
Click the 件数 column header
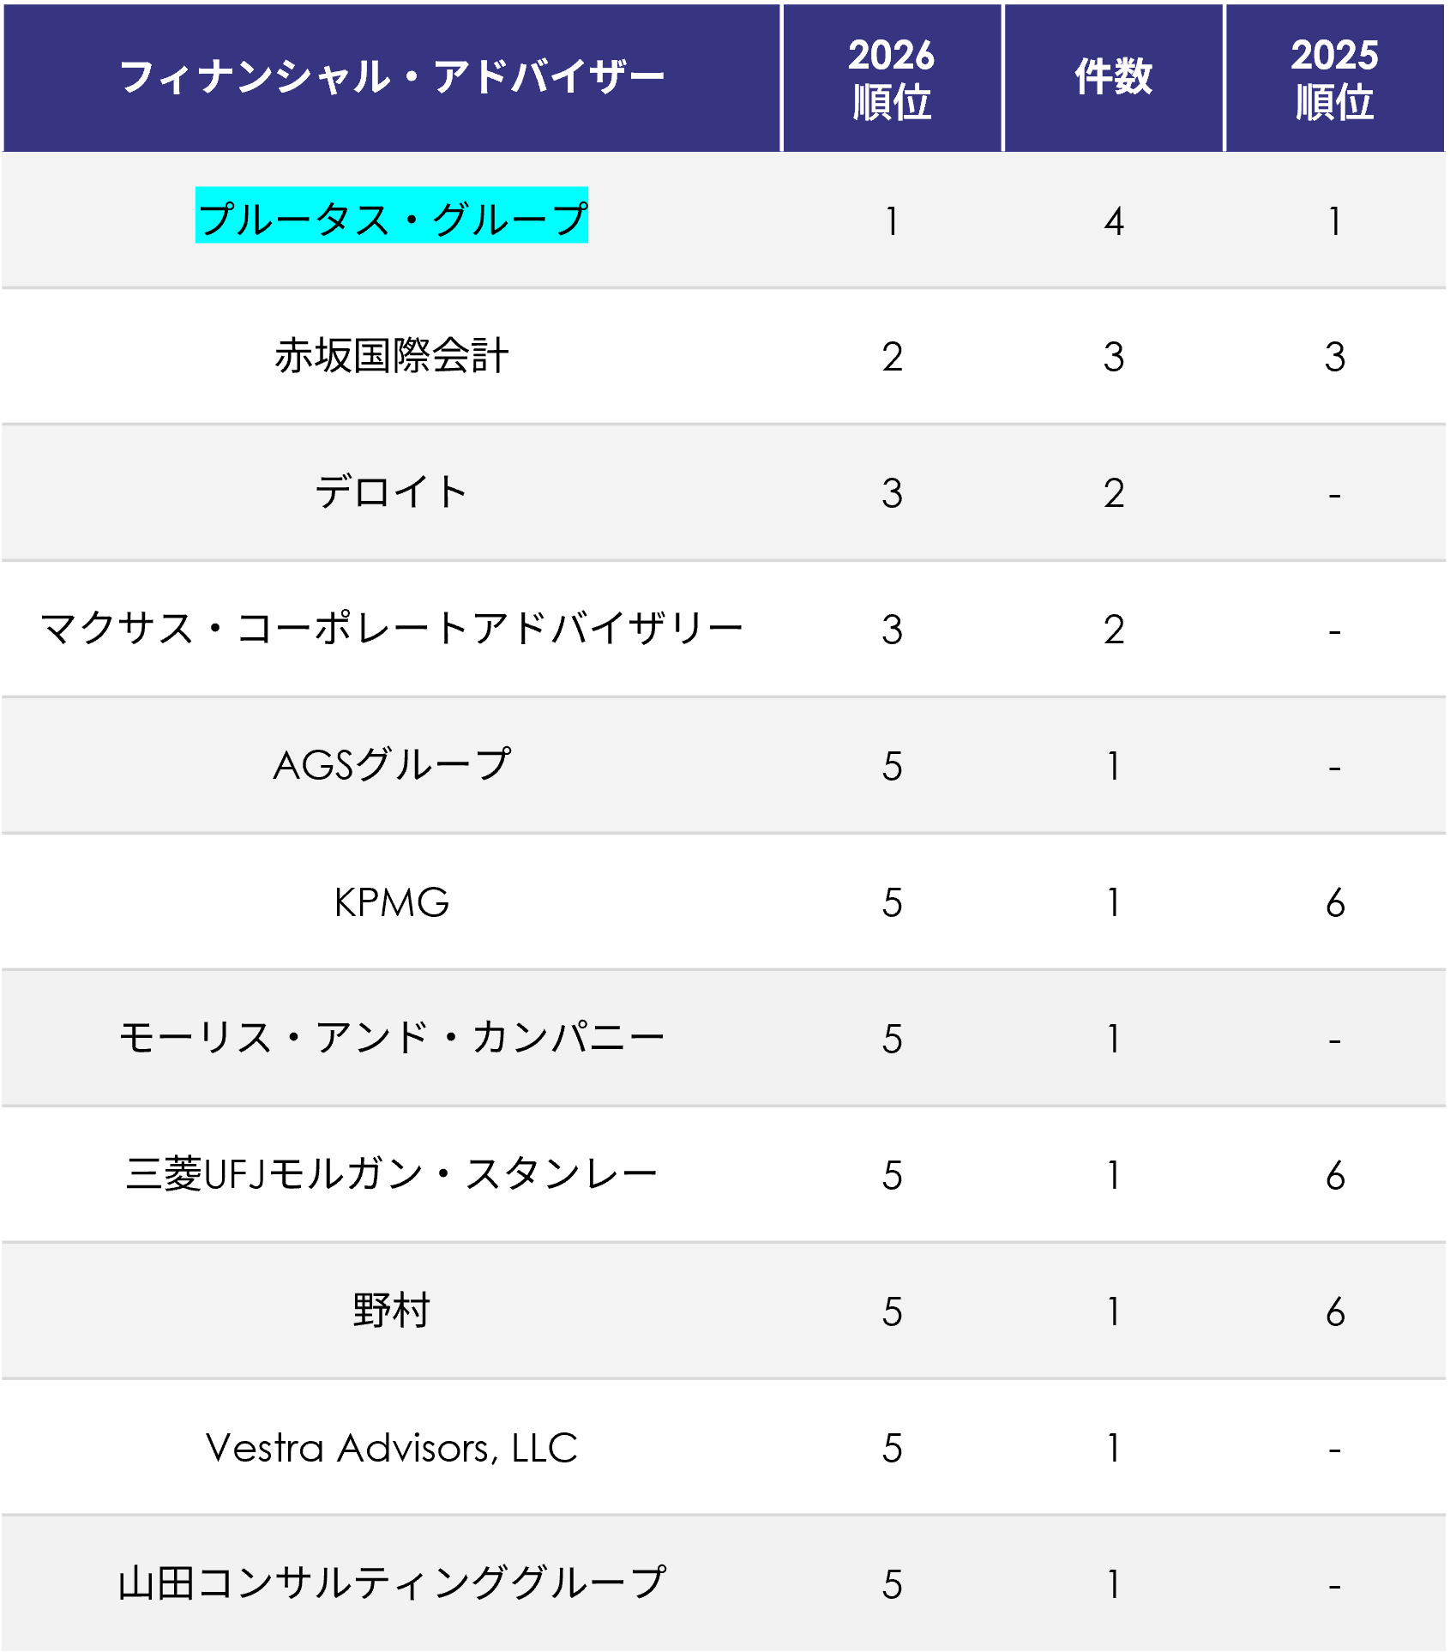tap(1113, 77)
